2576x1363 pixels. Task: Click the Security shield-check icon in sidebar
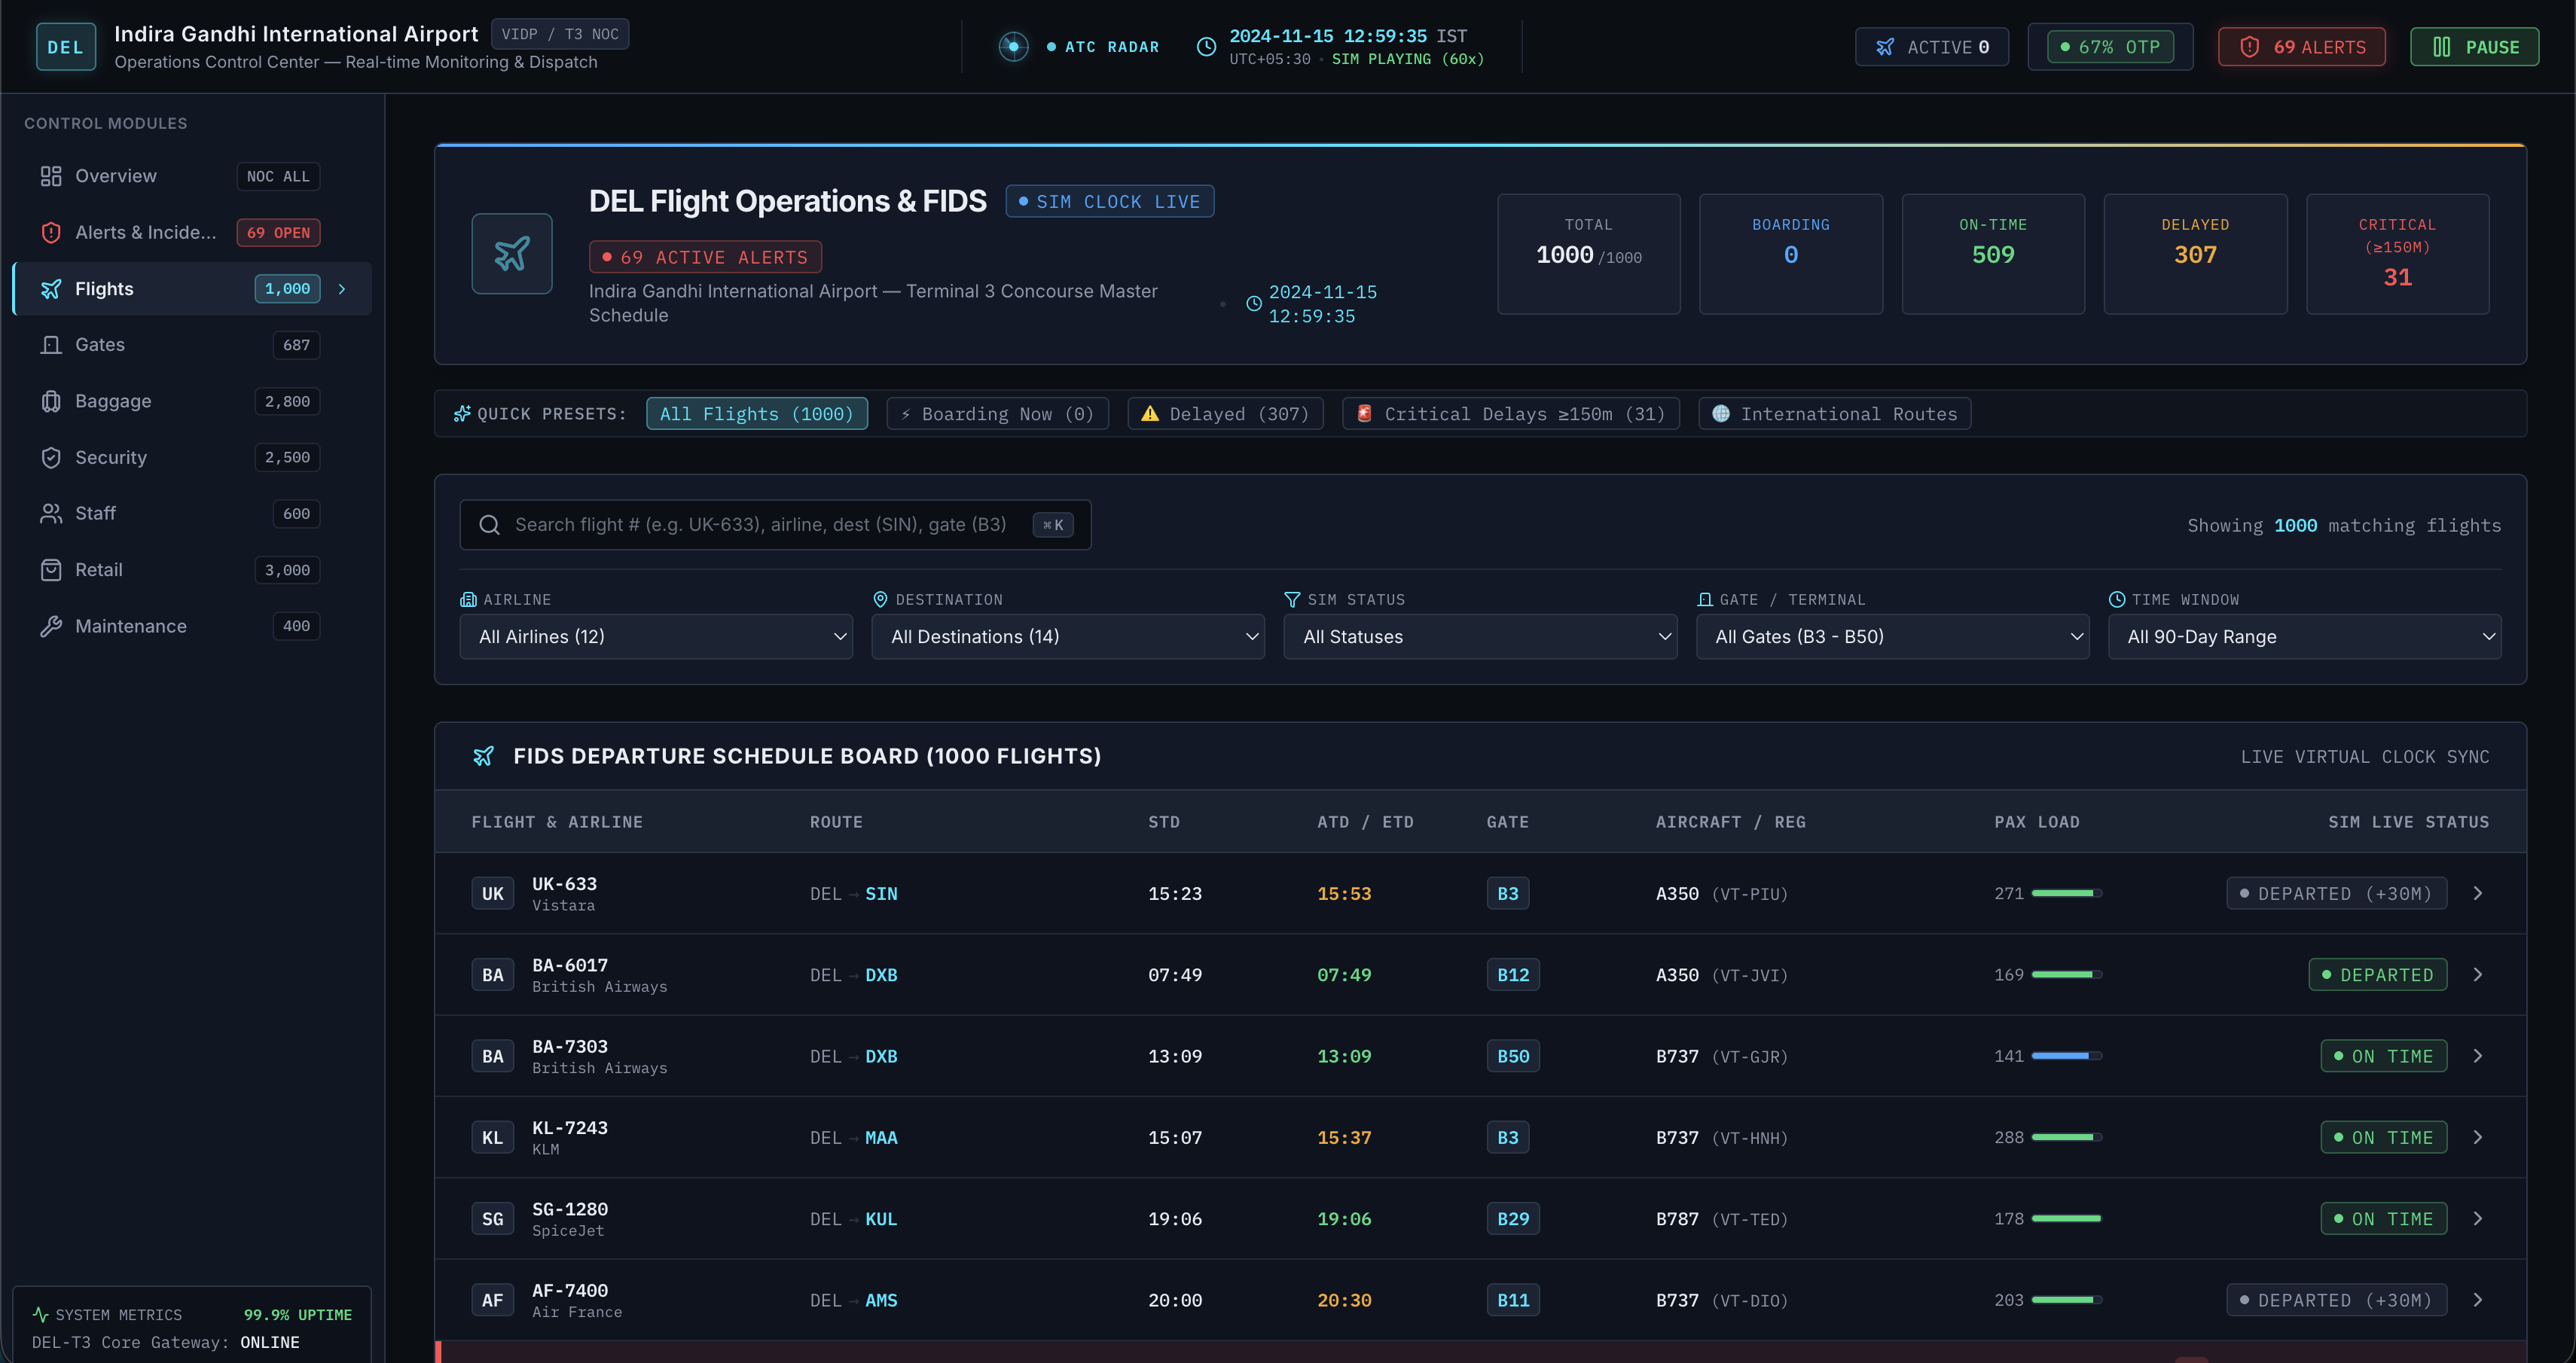coord(51,457)
